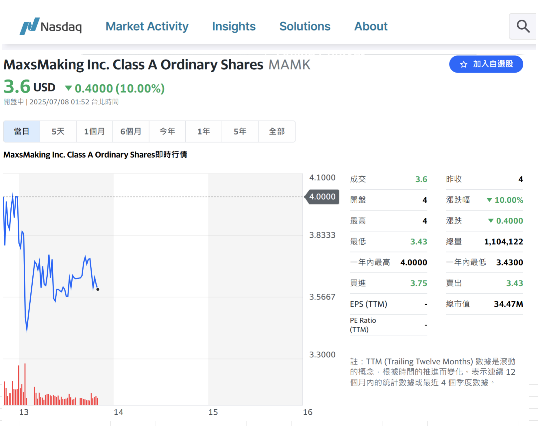Open the About menu

click(x=371, y=26)
